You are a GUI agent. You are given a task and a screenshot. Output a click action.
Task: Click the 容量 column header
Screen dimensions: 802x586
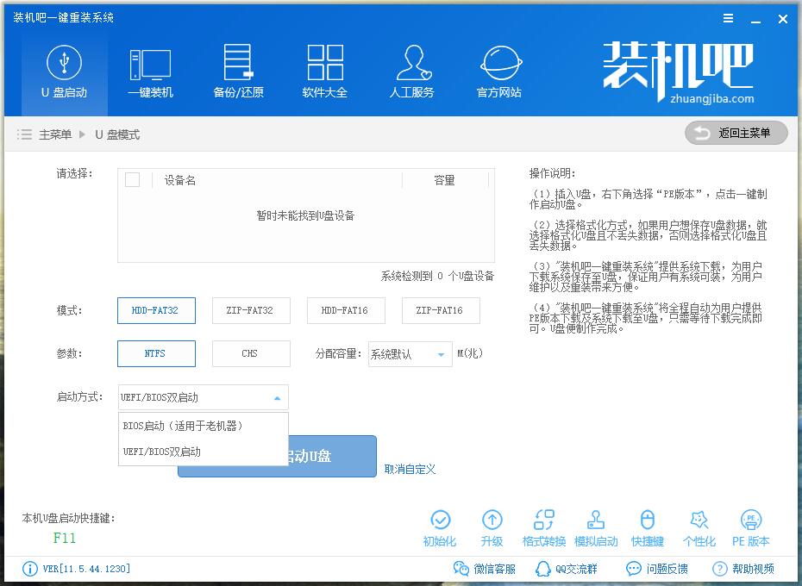coord(444,180)
